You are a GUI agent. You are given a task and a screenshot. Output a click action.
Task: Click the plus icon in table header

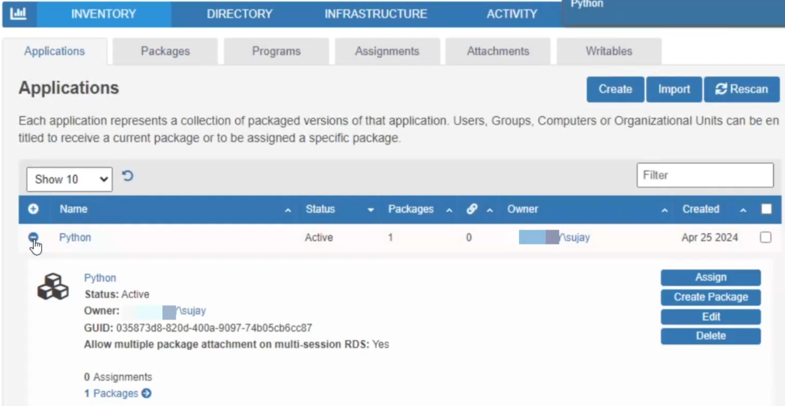(34, 209)
